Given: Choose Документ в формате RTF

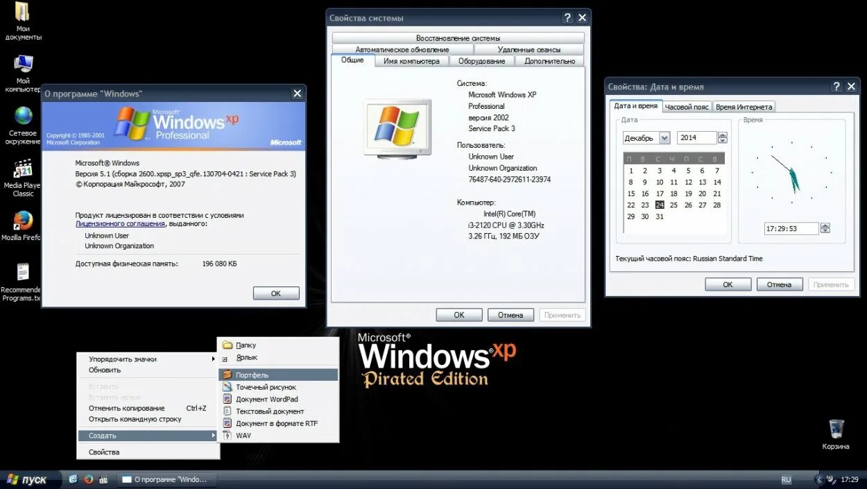Looking at the screenshot, I should coord(278,423).
